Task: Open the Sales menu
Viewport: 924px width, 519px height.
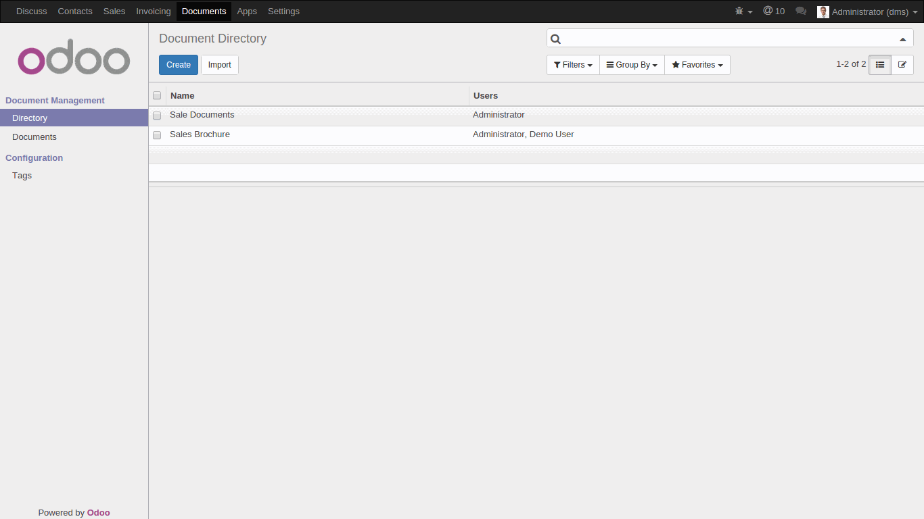Action: [114, 11]
